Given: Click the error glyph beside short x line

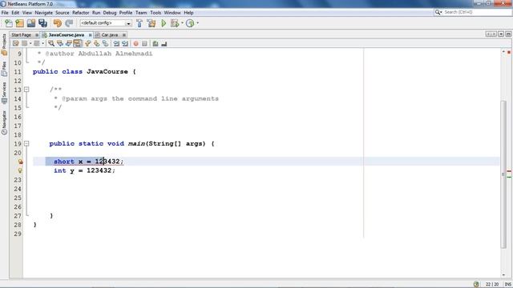Looking at the screenshot, I should (20, 162).
